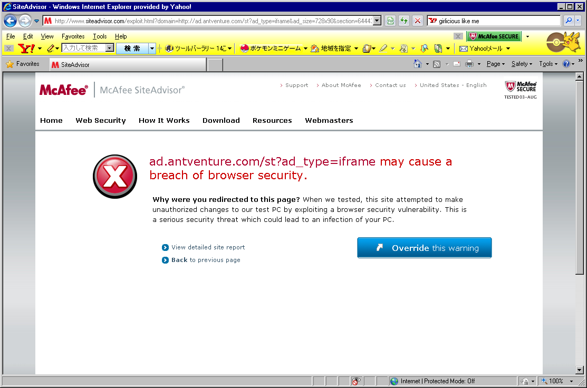Click the Favorites star button

click(23, 64)
